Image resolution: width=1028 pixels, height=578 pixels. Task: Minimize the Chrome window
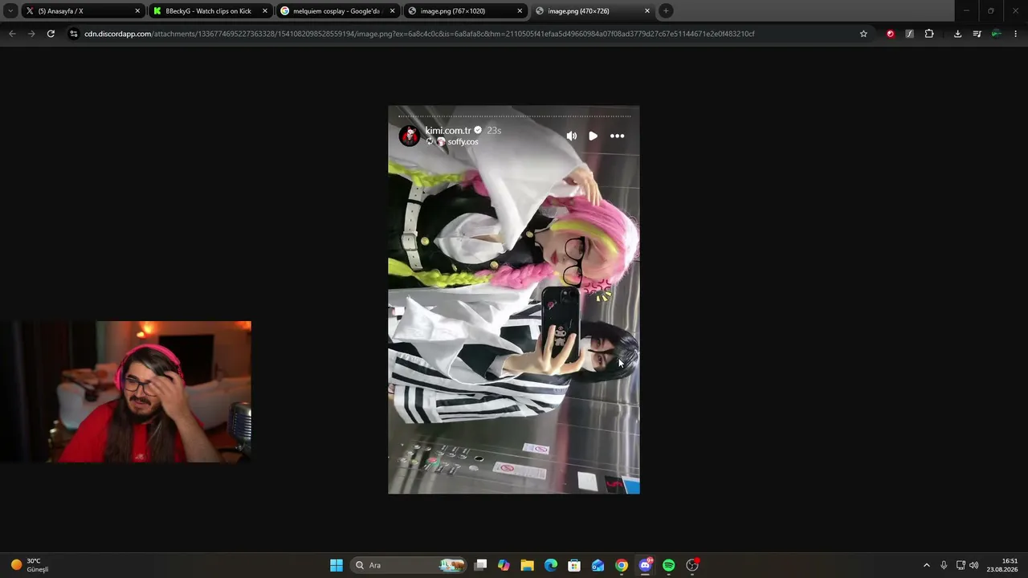point(966,11)
